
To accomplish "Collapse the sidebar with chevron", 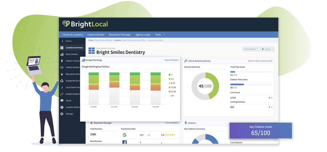I will [62, 41].
